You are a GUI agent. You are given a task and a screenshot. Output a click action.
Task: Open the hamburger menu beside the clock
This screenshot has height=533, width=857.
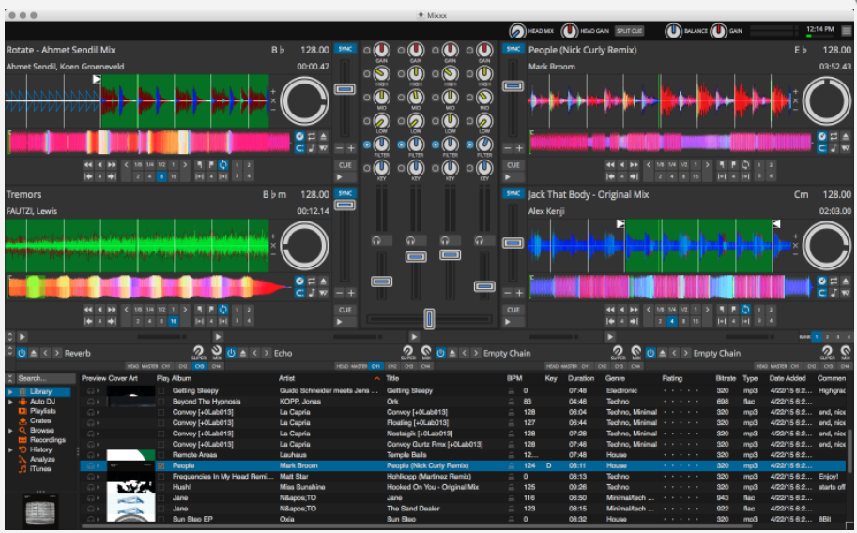tap(847, 31)
